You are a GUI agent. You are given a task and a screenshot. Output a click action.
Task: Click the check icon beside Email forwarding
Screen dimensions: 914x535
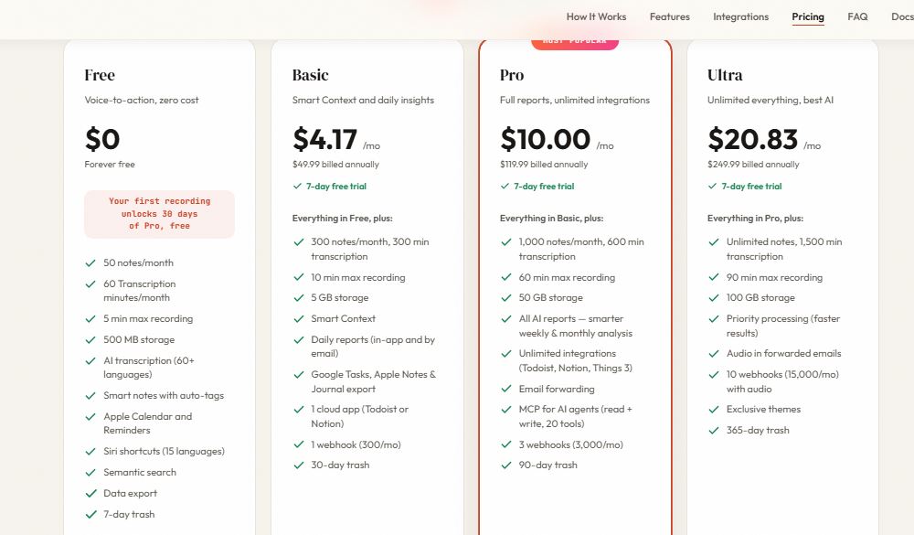point(506,390)
